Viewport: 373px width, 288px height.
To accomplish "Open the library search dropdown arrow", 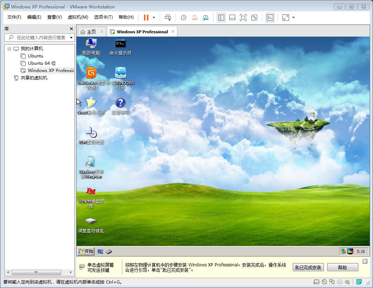I will 71,38.
